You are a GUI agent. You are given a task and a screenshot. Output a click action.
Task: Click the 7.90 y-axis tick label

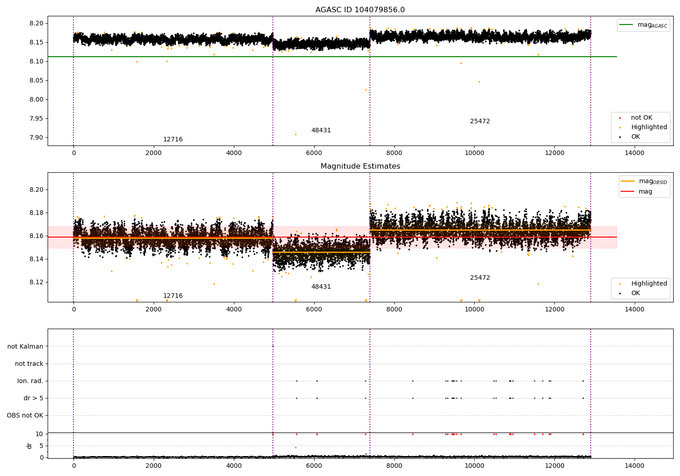[x=36, y=138]
